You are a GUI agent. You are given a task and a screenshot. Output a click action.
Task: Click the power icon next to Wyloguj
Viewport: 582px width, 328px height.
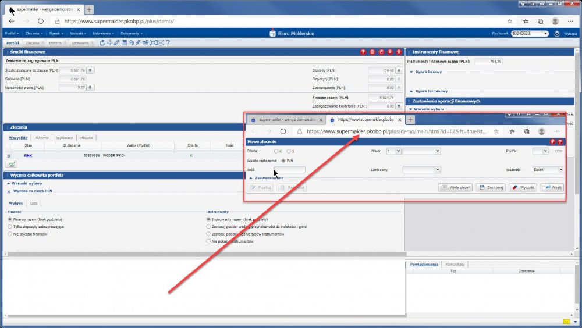pyautogui.click(x=557, y=33)
